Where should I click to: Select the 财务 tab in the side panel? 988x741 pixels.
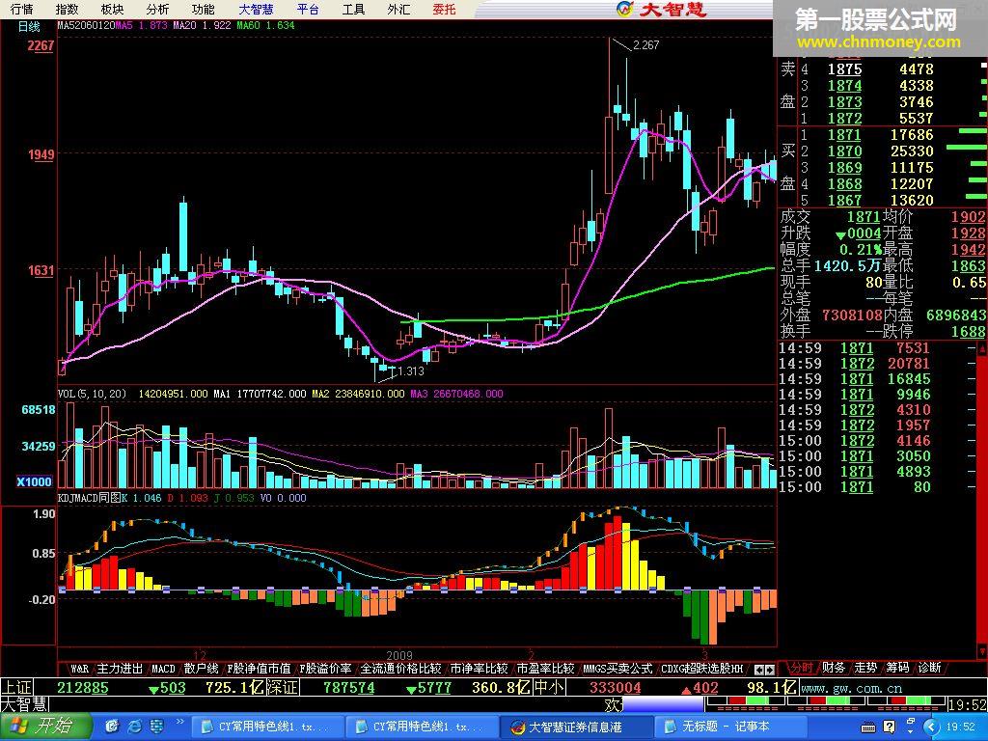[834, 668]
